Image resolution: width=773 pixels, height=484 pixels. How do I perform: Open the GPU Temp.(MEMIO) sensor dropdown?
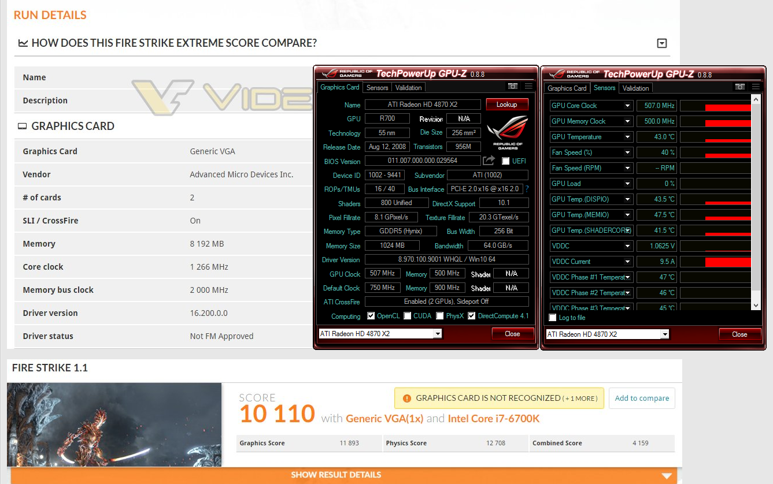pos(628,215)
